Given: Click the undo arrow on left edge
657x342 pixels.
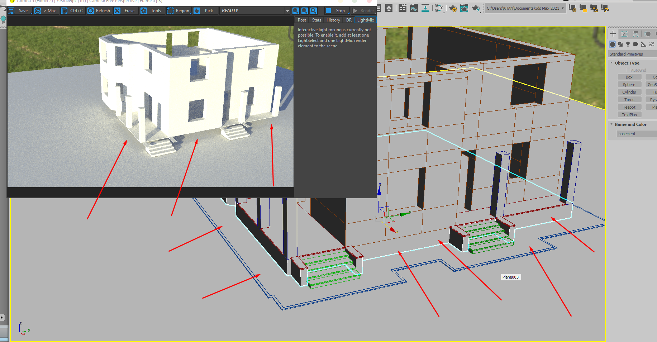Looking at the screenshot, I should click(3, 8).
